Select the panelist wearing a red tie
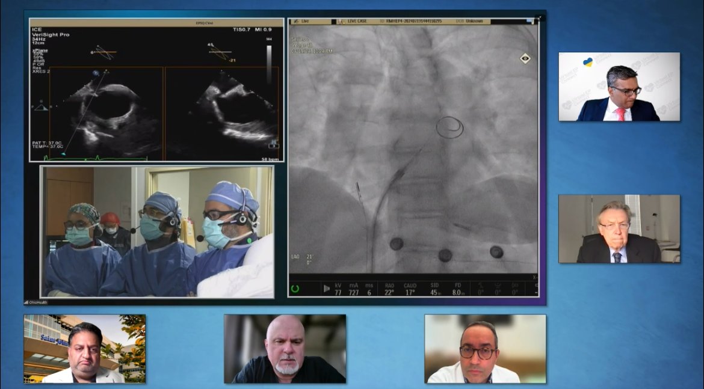 (619, 87)
